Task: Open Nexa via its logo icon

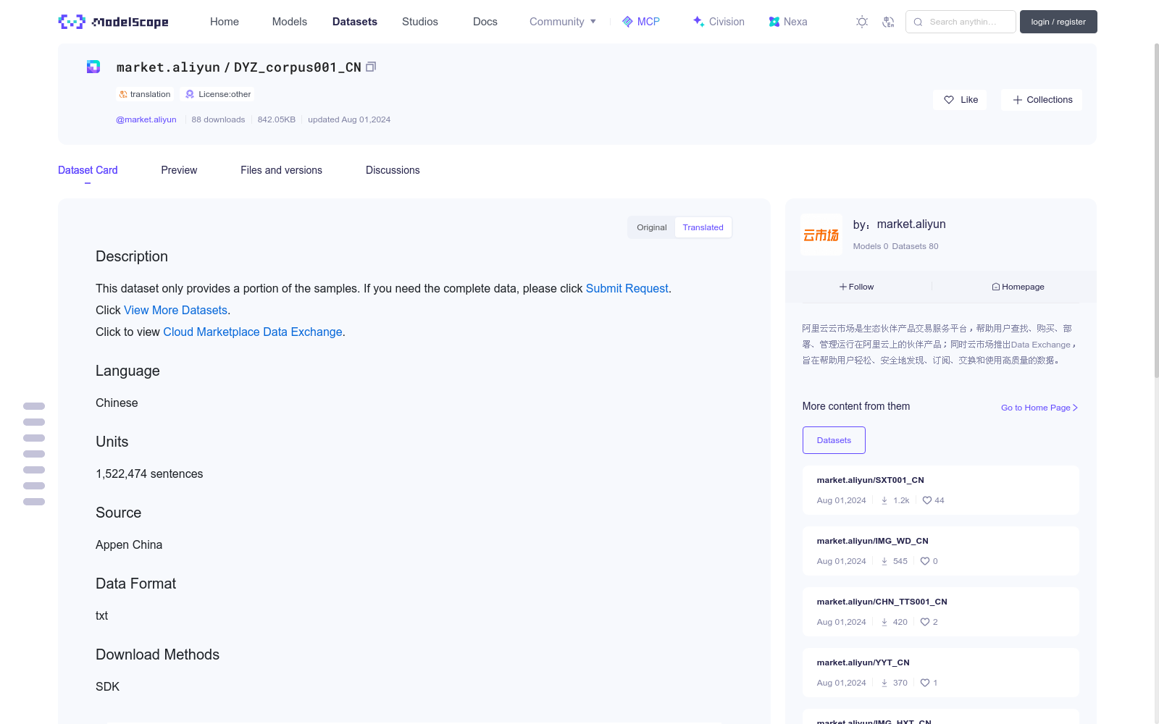Action: [774, 22]
